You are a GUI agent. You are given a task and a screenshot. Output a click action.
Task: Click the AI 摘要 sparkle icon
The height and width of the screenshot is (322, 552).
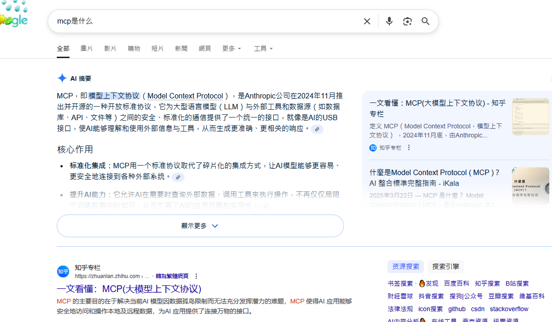[62, 78]
